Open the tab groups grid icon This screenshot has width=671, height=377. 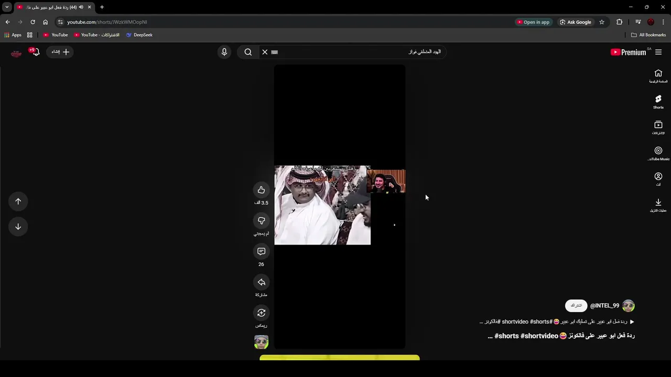(30, 35)
